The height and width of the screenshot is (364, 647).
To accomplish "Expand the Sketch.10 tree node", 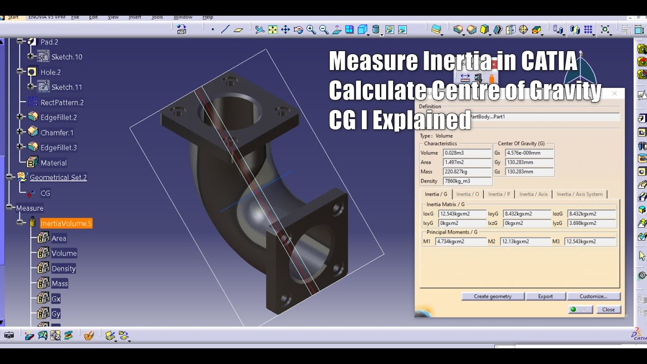I will point(31,57).
